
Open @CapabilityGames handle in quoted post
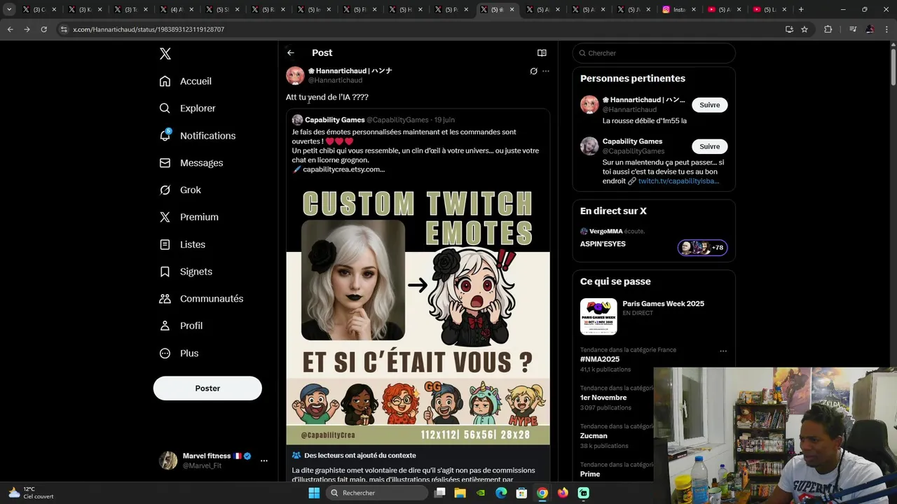point(397,120)
